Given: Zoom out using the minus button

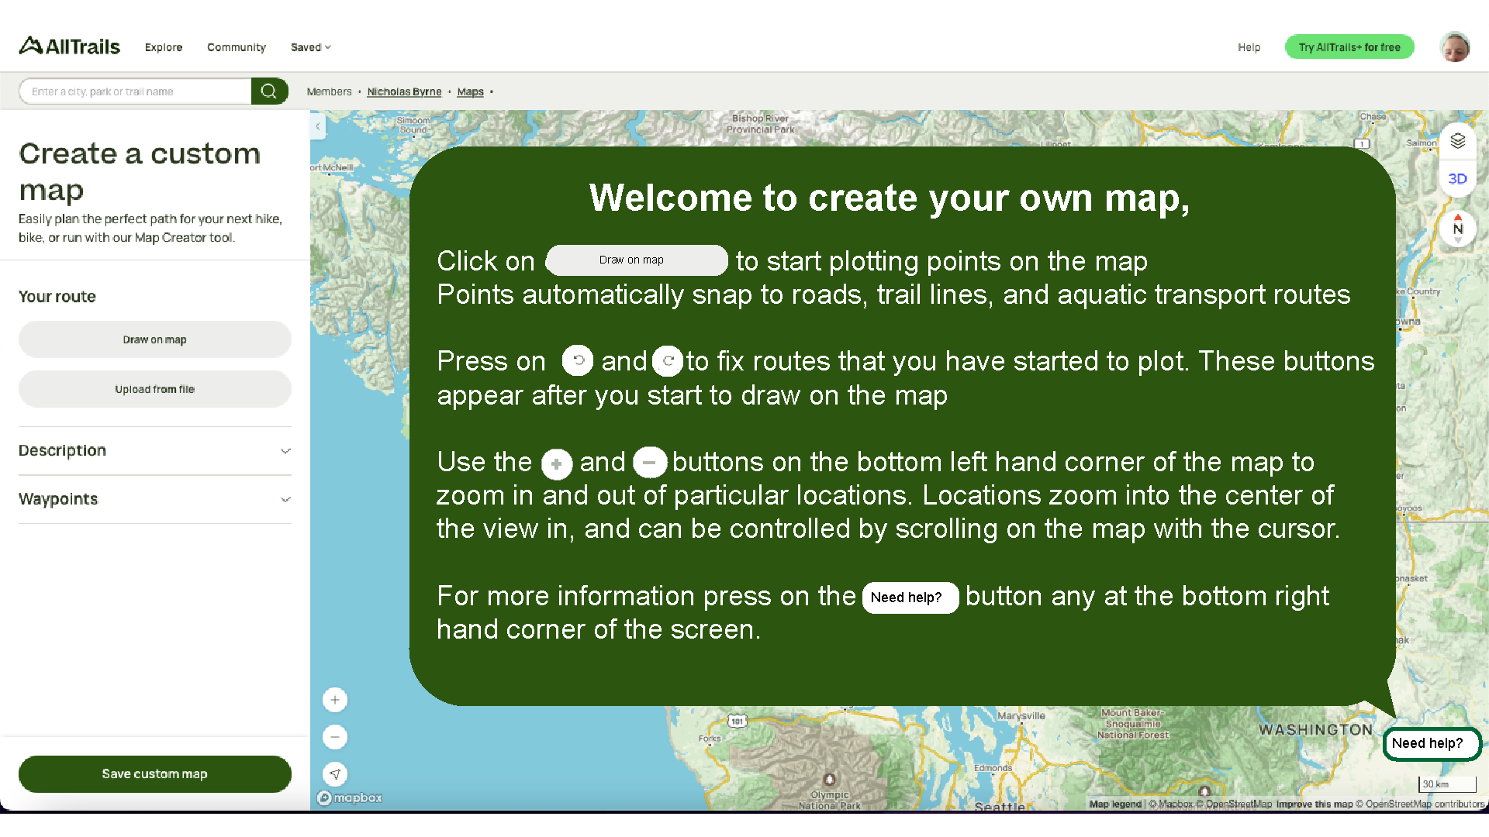Looking at the screenshot, I should [x=335, y=737].
